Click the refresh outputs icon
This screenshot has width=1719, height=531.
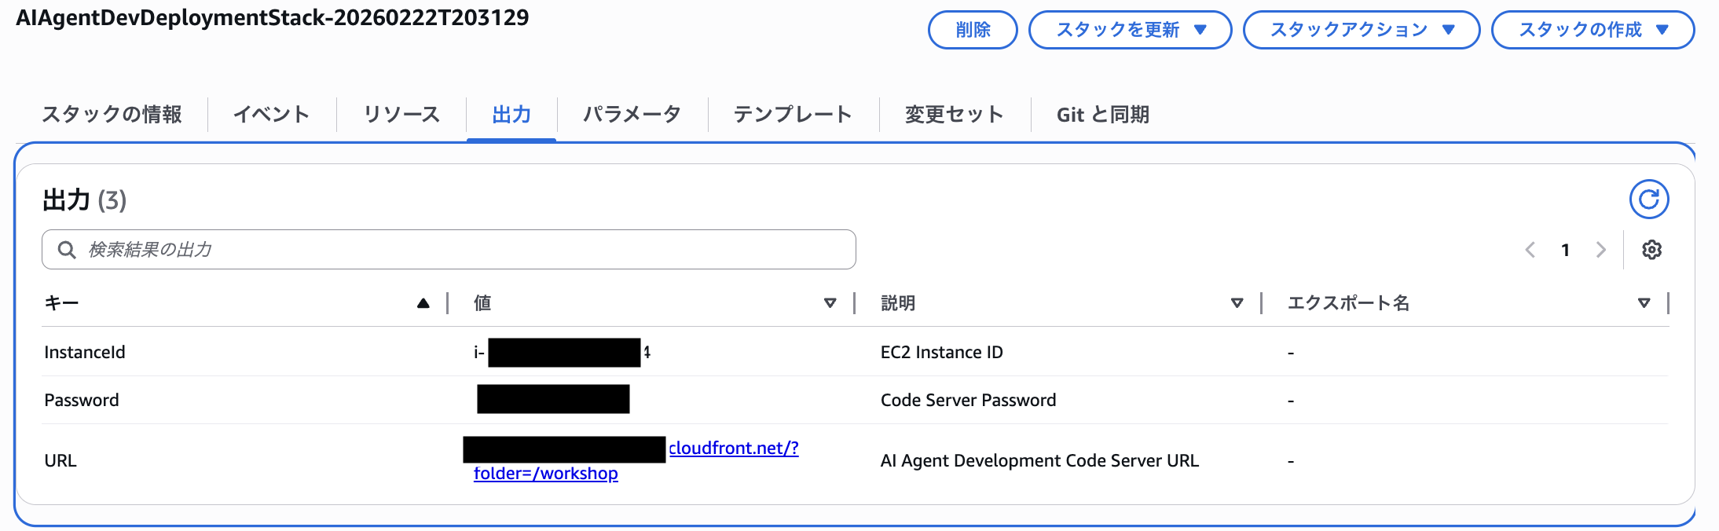[x=1648, y=200]
